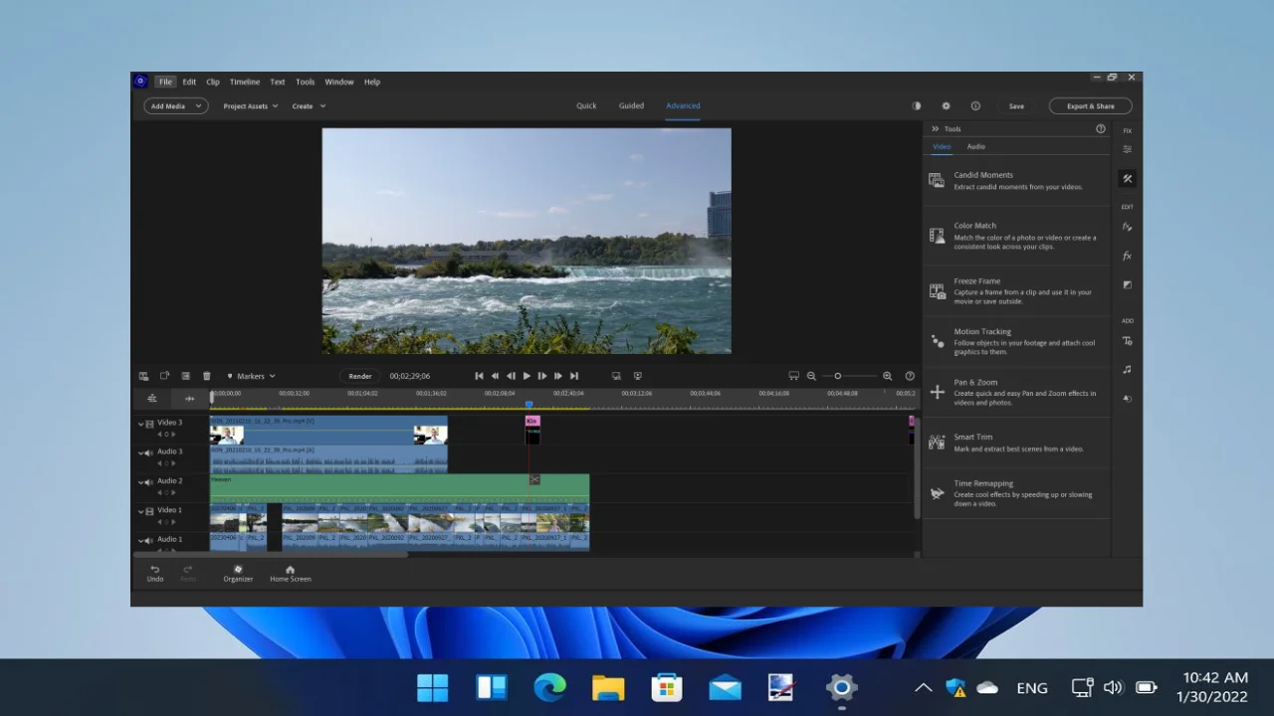Click the Smart Trim tool icon
Image resolution: width=1274 pixels, height=716 pixels.
click(937, 443)
